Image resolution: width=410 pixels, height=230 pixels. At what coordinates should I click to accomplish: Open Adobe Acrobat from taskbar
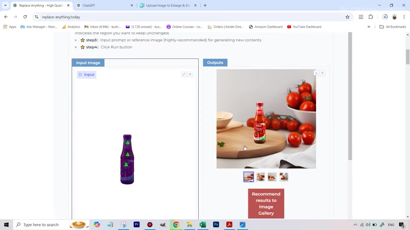click(x=229, y=225)
